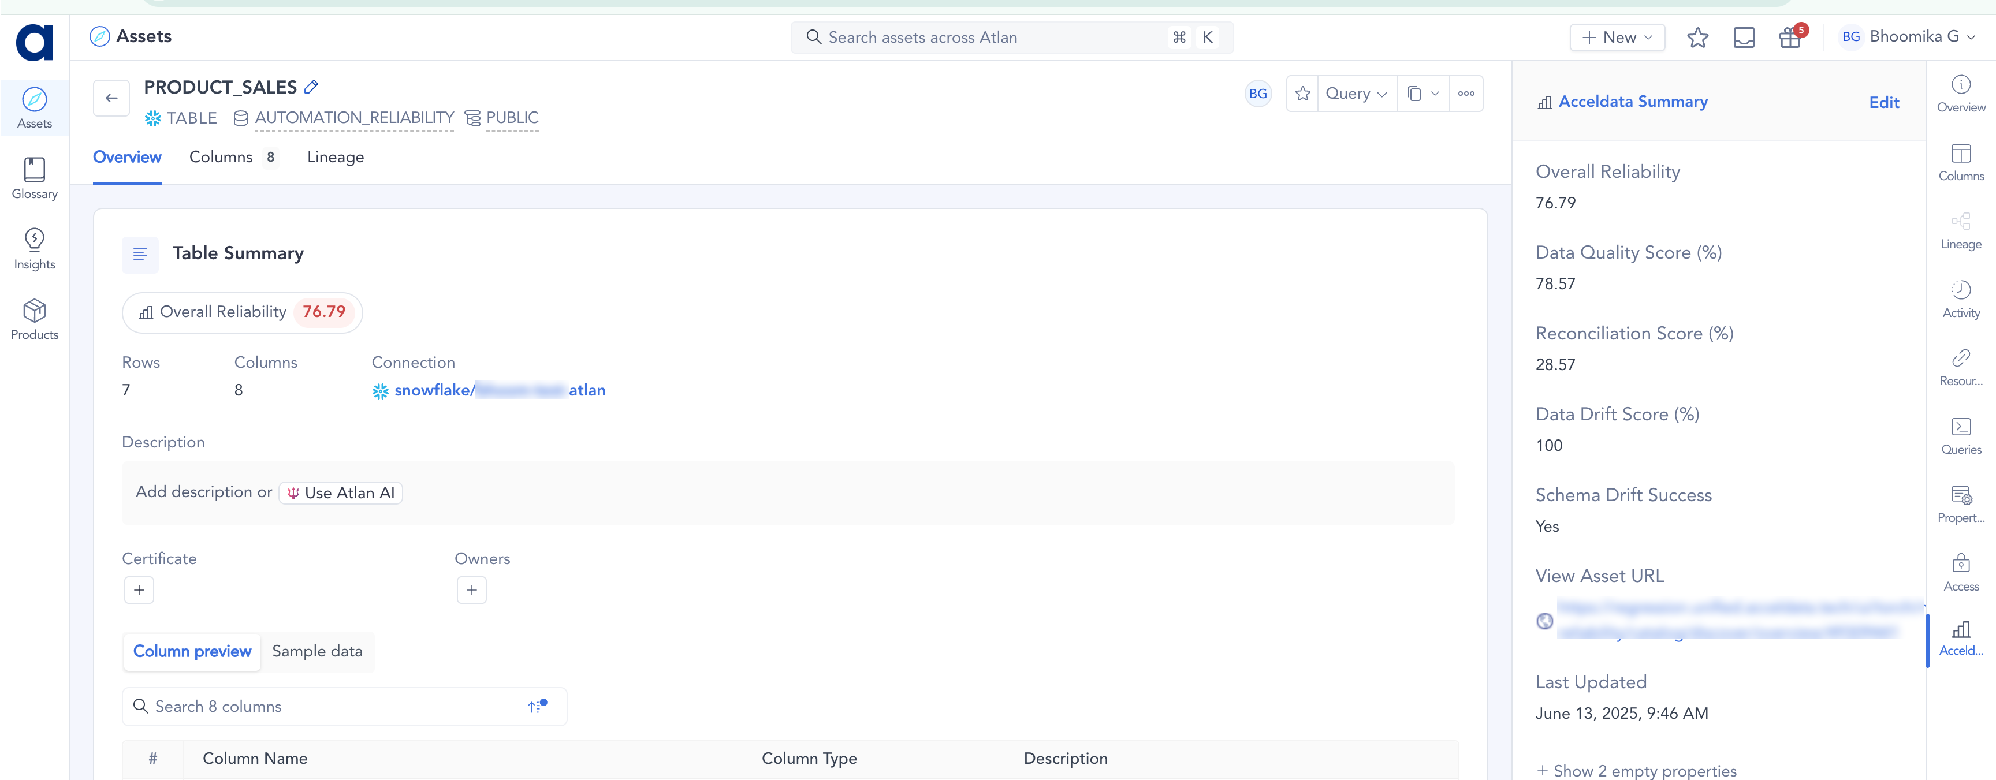Image resolution: width=1996 pixels, height=780 pixels.
Task: Open the Assets sidebar section
Action: (x=35, y=109)
